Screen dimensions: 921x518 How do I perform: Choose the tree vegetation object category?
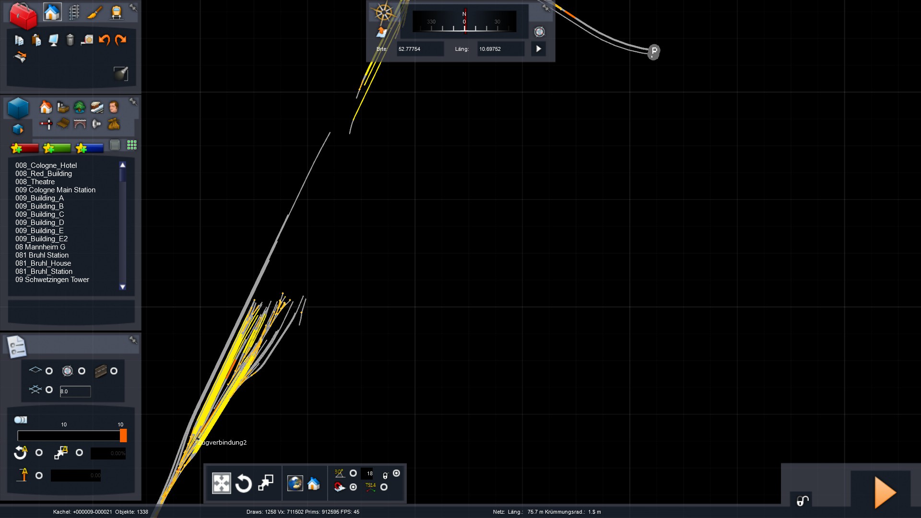click(80, 107)
